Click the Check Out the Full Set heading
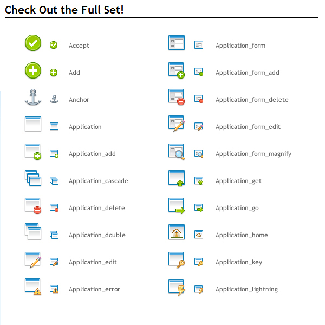The image size is (325, 325). pos(64,10)
